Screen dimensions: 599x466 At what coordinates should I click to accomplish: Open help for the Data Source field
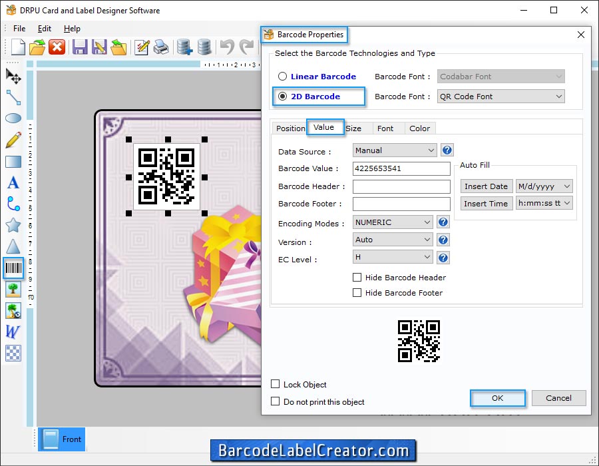pyautogui.click(x=447, y=150)
